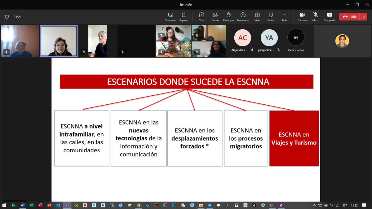Leave the meeting with the Salir button
Screen dimensions: 372x209
click(x=349, y=17)
